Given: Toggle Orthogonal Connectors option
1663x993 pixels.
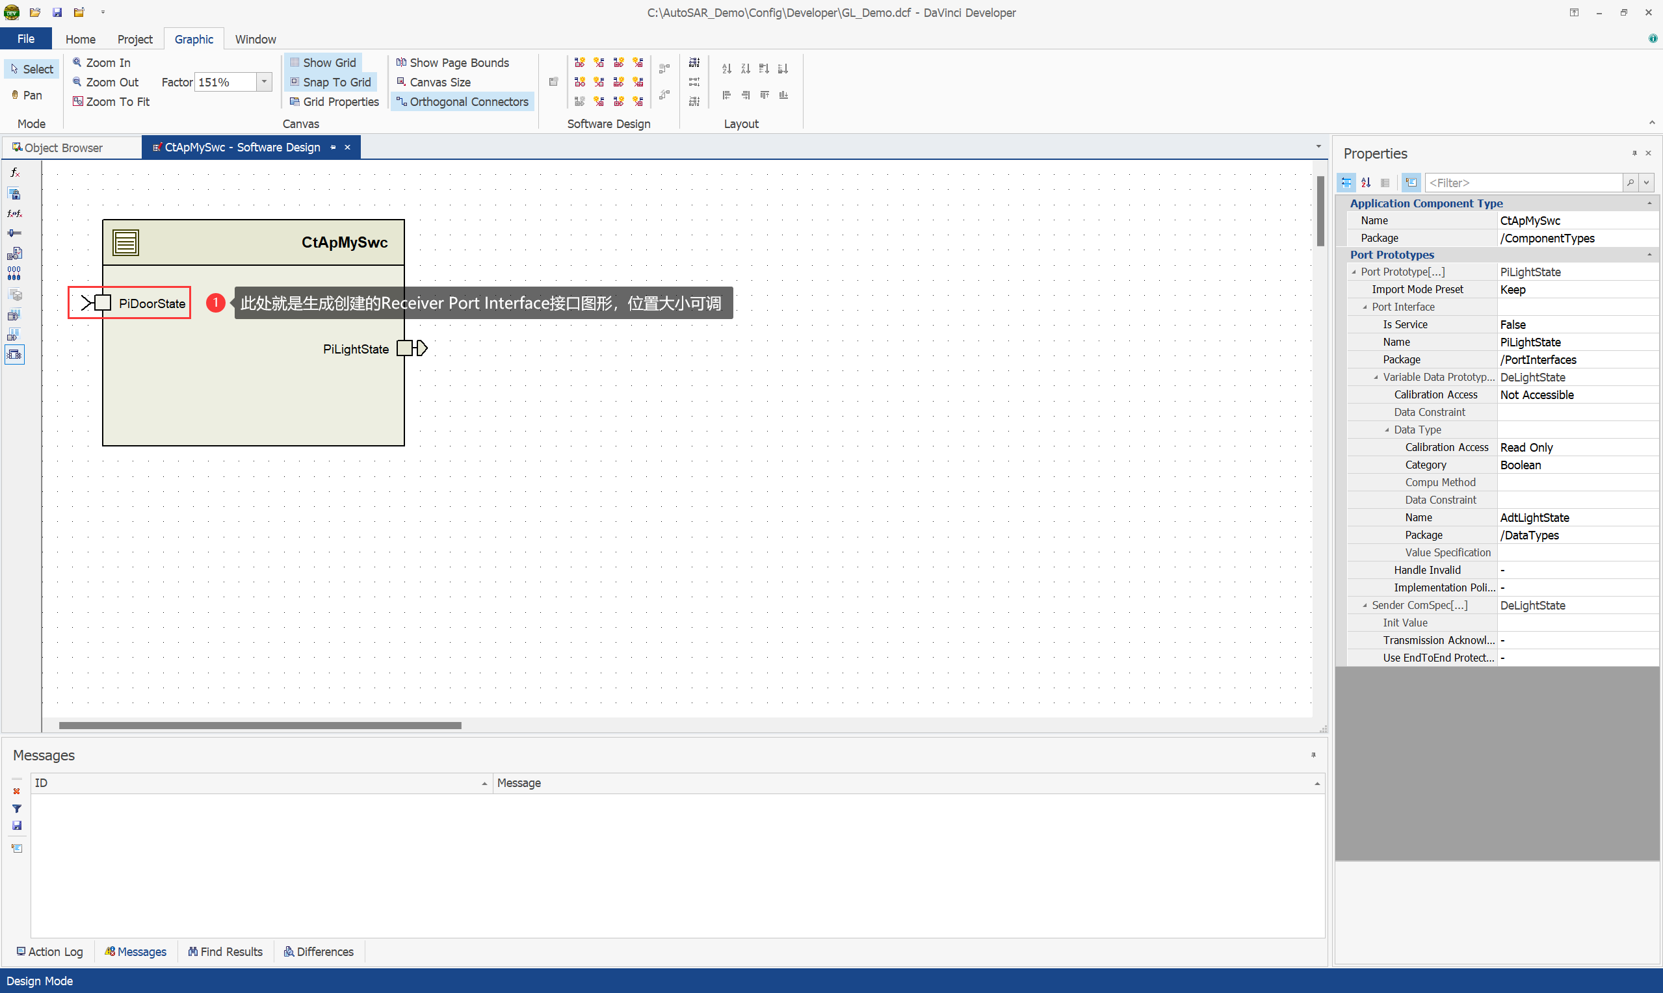Looking at the screenshot, I should click(x=462, y=102).
